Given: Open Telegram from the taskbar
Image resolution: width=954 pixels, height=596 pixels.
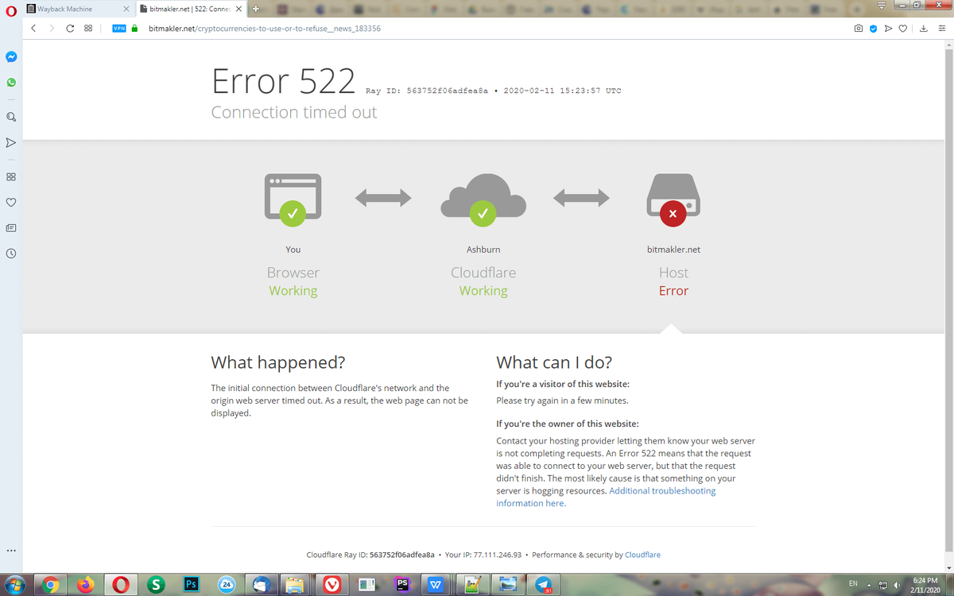Looking at the screenshot, I should click(544, 584).
